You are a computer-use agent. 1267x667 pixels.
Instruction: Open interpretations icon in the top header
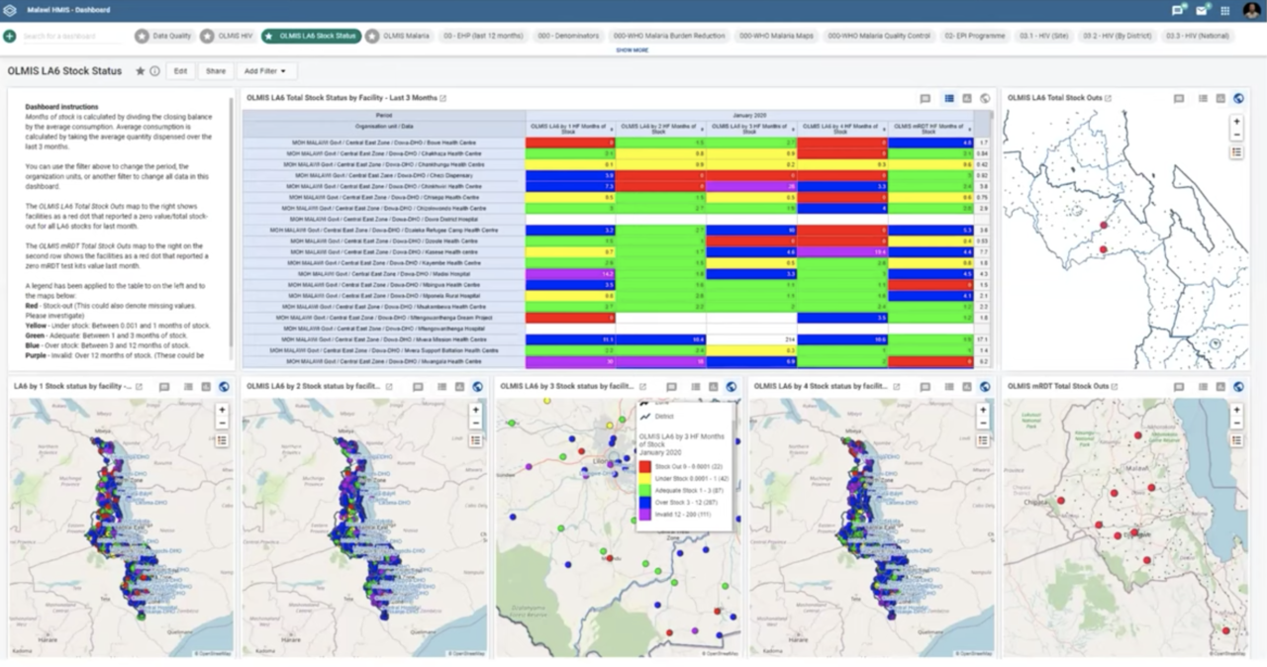click(x=1177, y=10)
